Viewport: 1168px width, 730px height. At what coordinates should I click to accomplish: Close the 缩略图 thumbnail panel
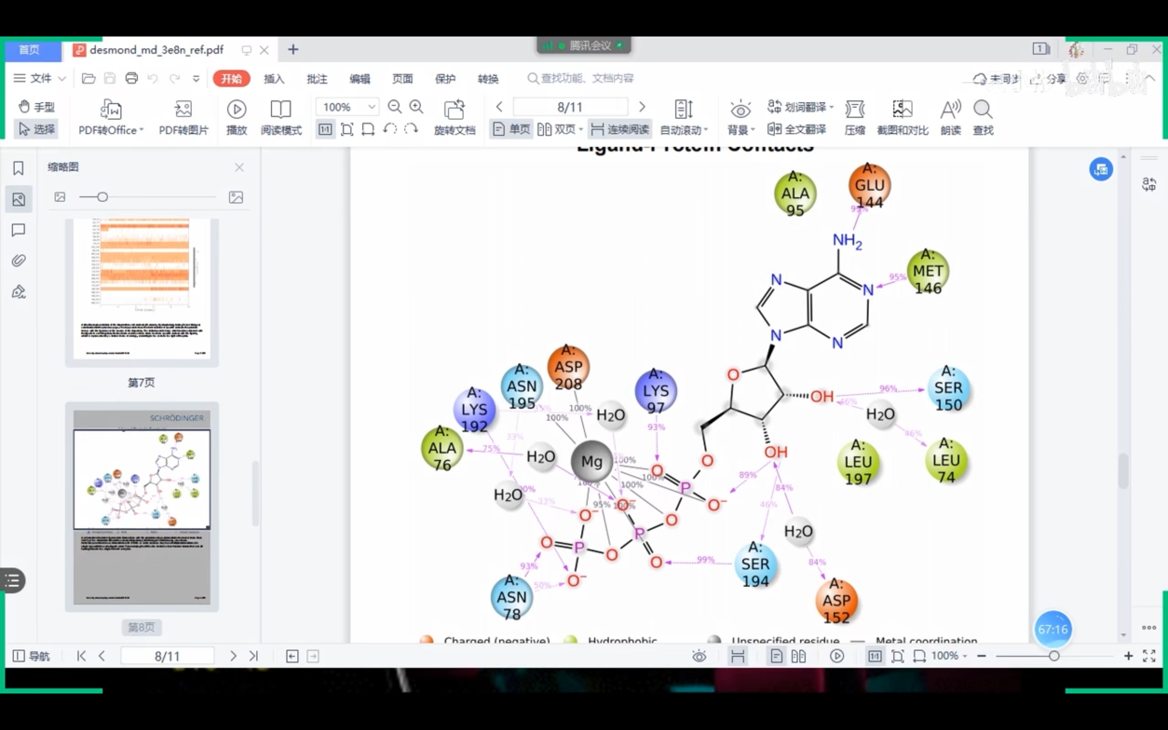click(x=239, y=167)
